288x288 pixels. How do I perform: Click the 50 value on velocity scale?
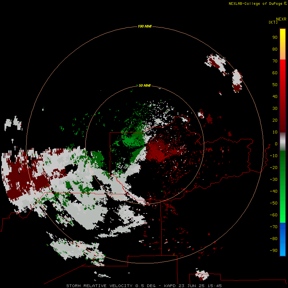[x=275, y=85]
